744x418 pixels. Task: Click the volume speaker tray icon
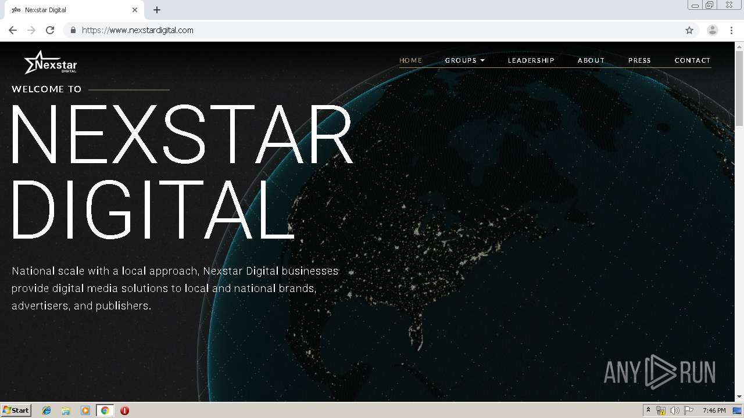675,410
